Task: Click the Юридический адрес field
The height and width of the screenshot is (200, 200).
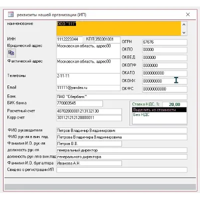Action: 88,51
